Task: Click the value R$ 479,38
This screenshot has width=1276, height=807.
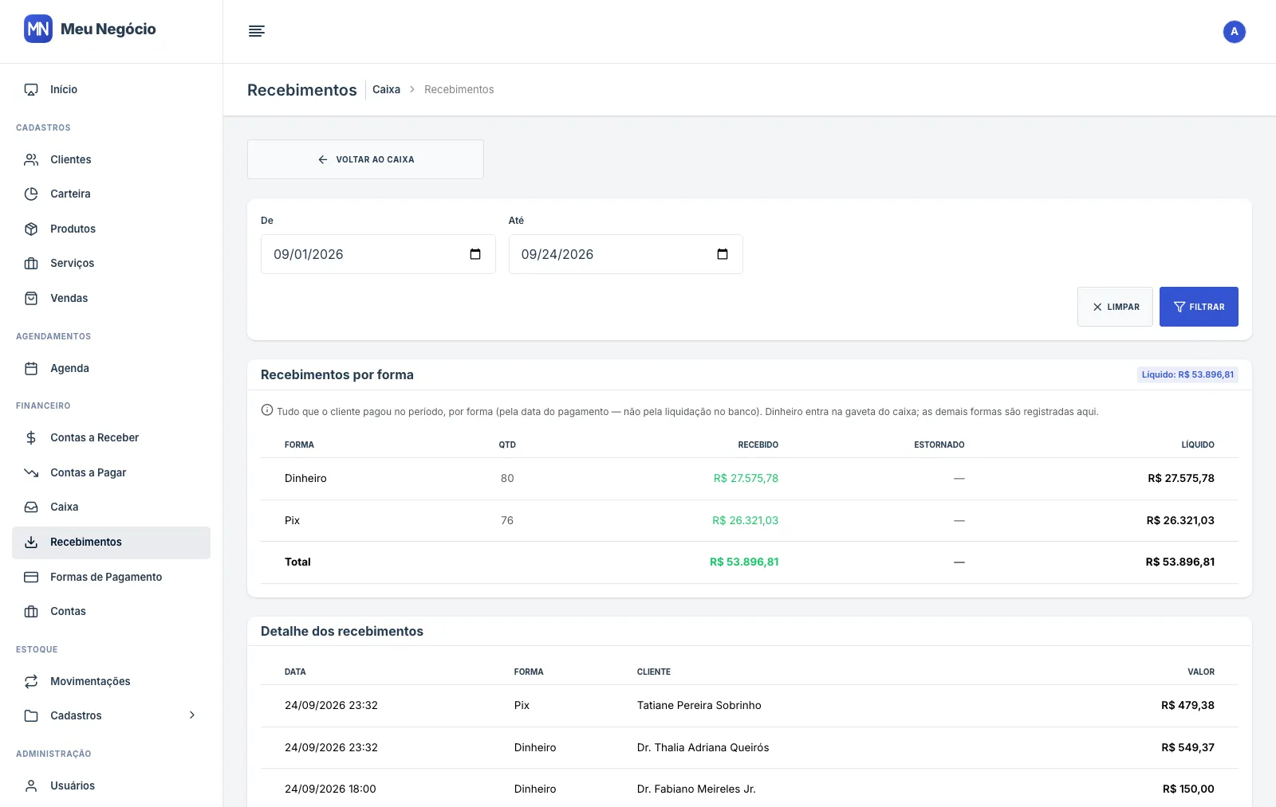Action: click(x=1187, y=705)
